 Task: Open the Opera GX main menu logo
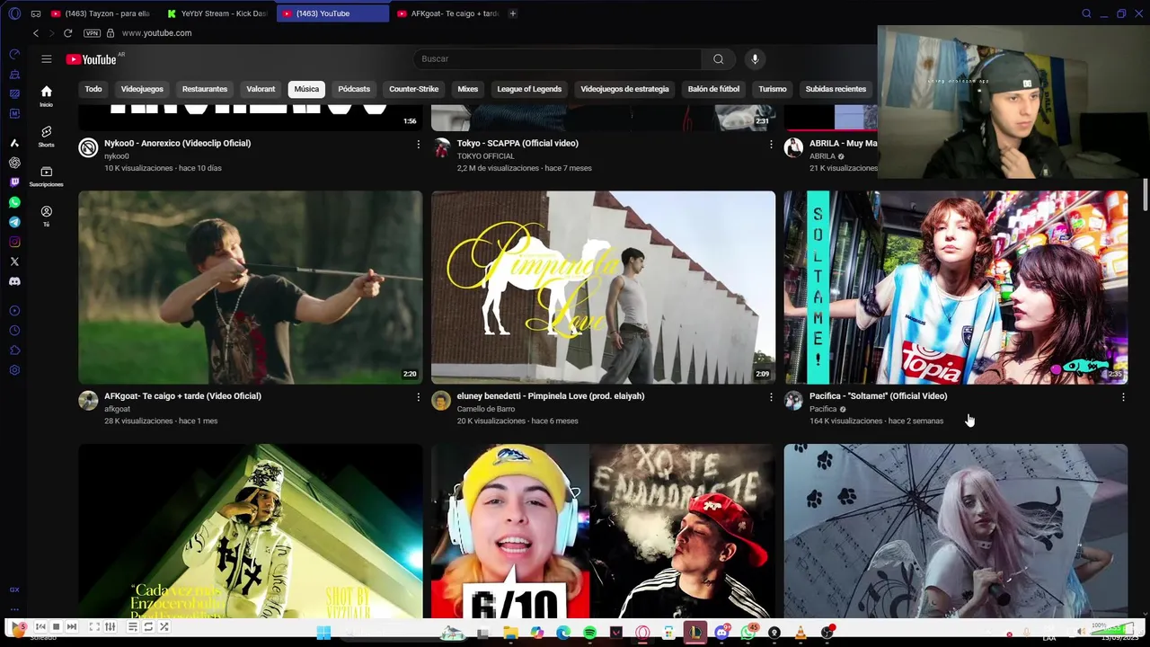[x=14, y=13]
